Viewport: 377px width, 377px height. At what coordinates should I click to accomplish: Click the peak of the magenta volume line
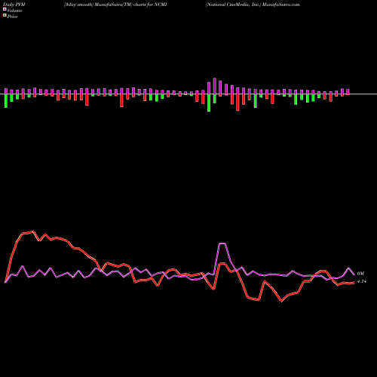[x=222, y=244]
